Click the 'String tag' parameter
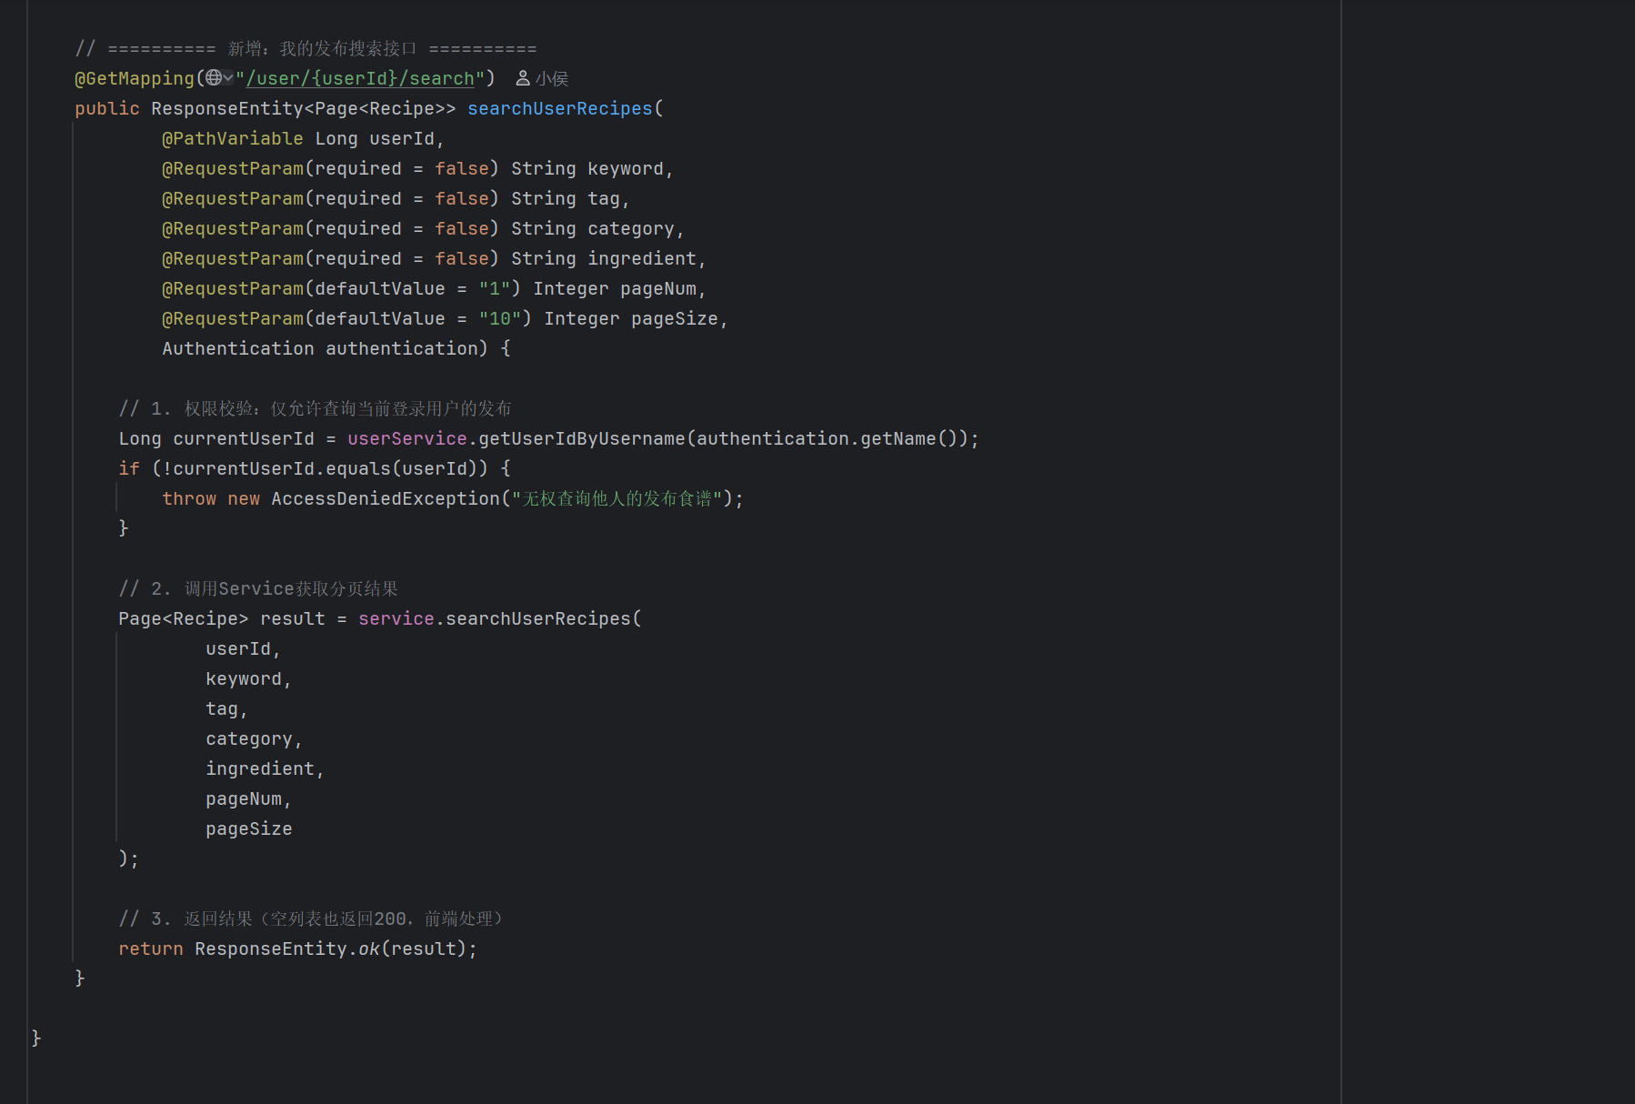The width and height of the screenshot is (1635, 1104). [x=566, y=199]
